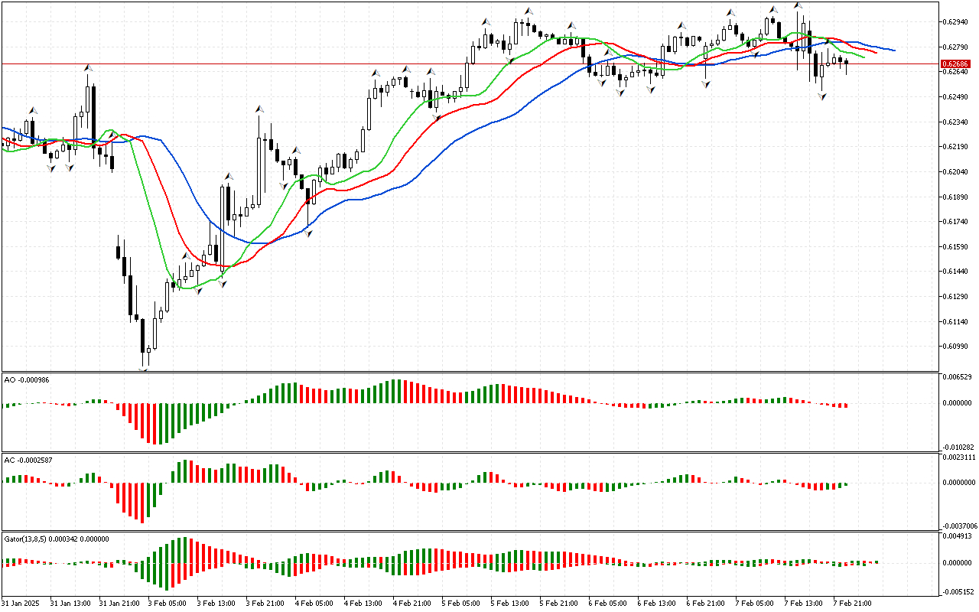Click the 3 Feb 05:00 time label
Image resolution: width=979 pixels, height=612 pixels.
[x=167, y=603]
